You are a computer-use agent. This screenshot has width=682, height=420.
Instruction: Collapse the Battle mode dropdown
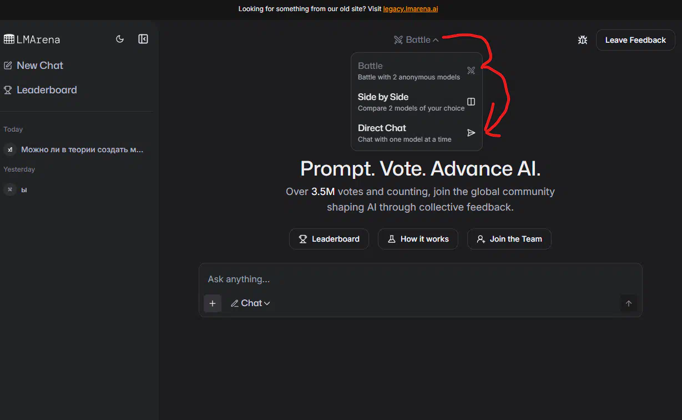(416, 39)
